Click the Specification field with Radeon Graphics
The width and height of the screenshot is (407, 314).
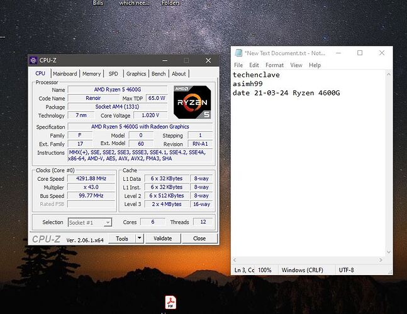[140, 127]
